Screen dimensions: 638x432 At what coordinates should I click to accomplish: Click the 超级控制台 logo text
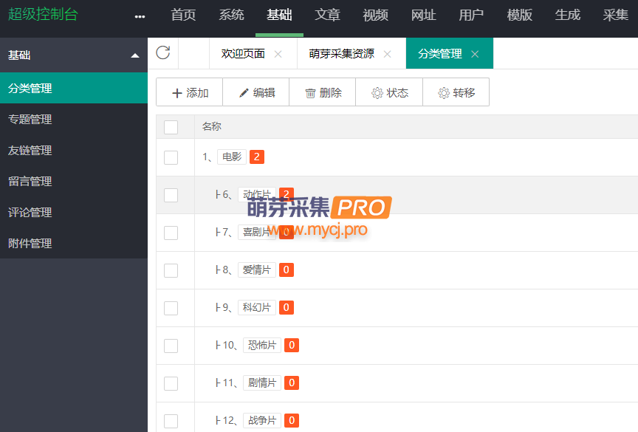[43, 15]
